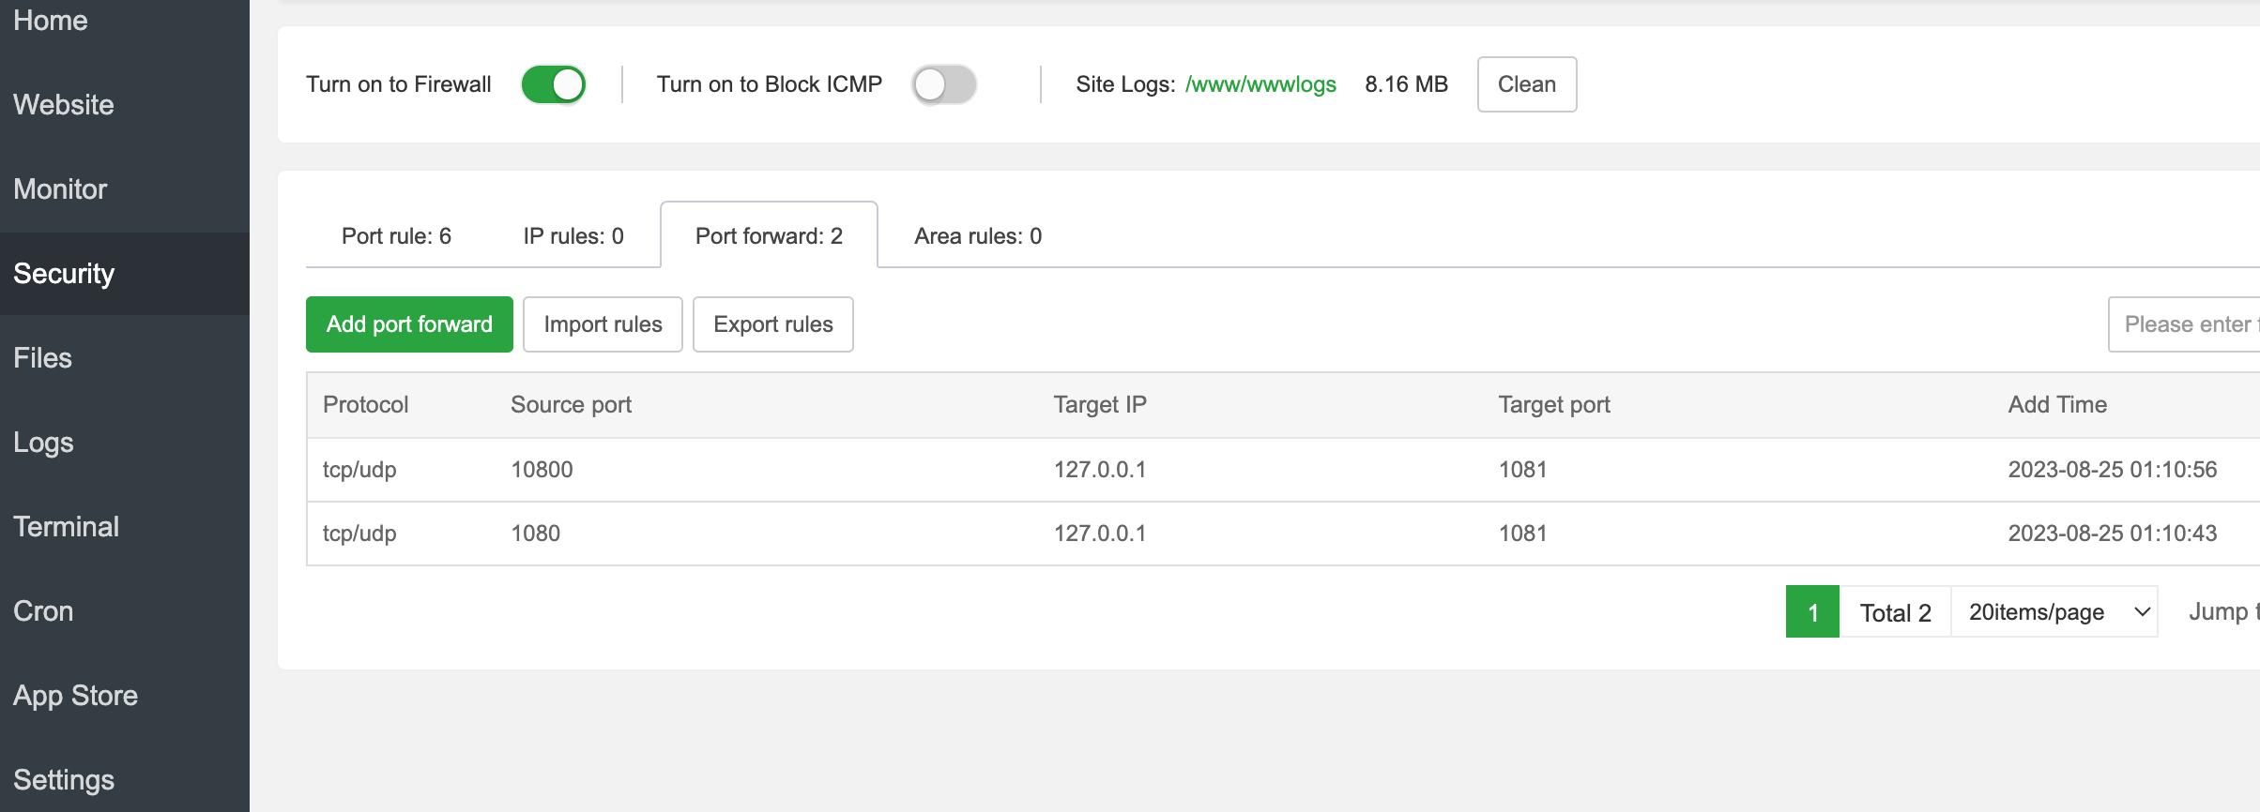Image resolution: width=2260 pixels, height=812 pixels.
Task: Go to App Store in sidebar
Action: coord(75,696)
